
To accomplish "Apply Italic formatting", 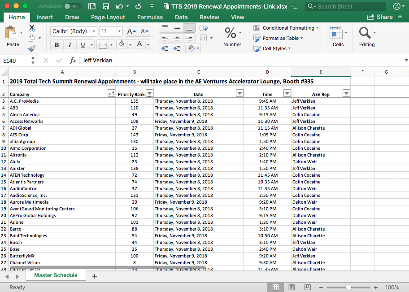I will click(70, 45).
